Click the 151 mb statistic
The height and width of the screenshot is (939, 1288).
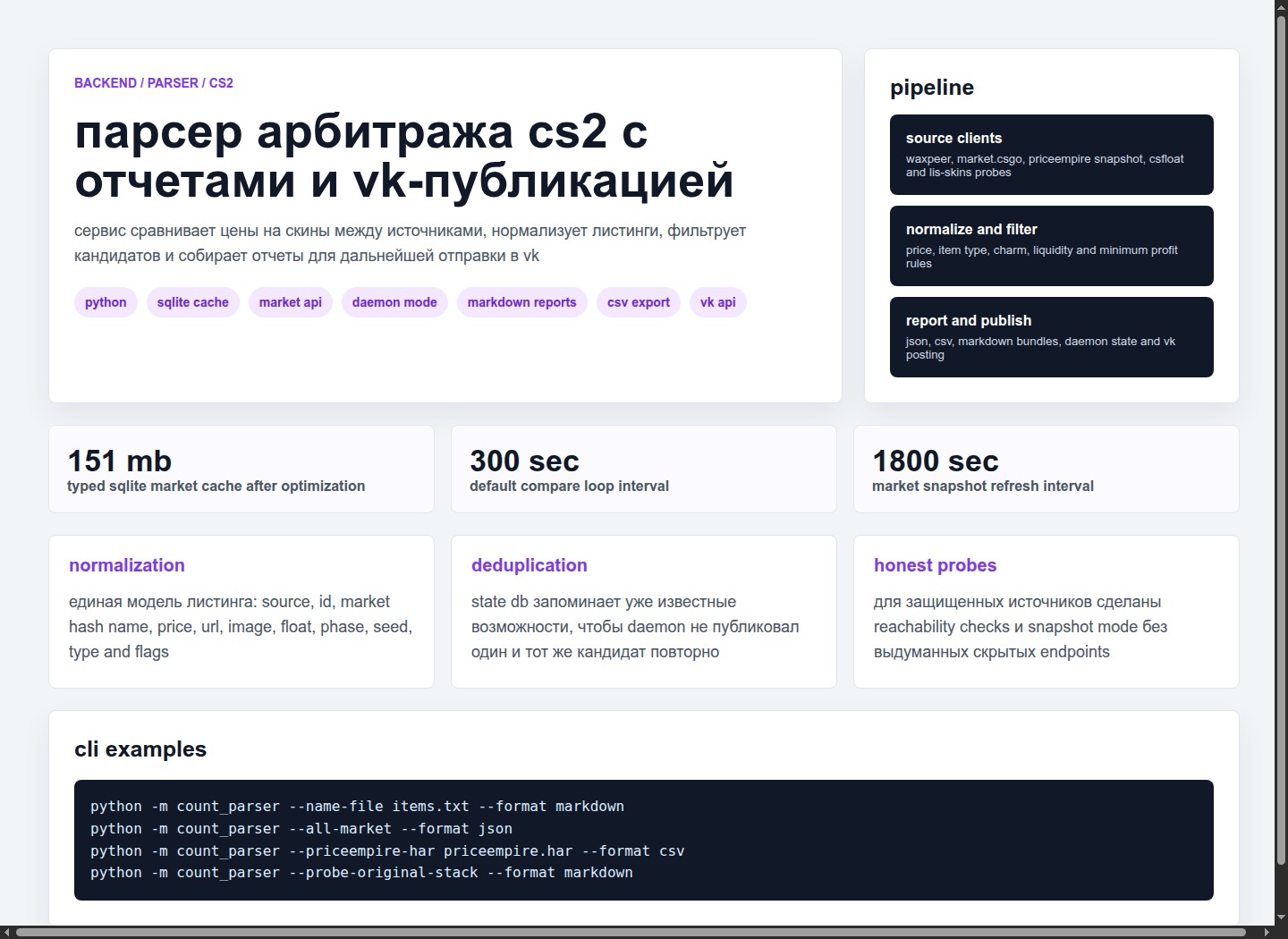(120, 461)
